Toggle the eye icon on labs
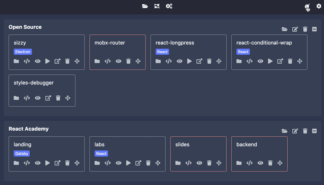The width and height of the screenshot is (324, 185). (119, 163)
